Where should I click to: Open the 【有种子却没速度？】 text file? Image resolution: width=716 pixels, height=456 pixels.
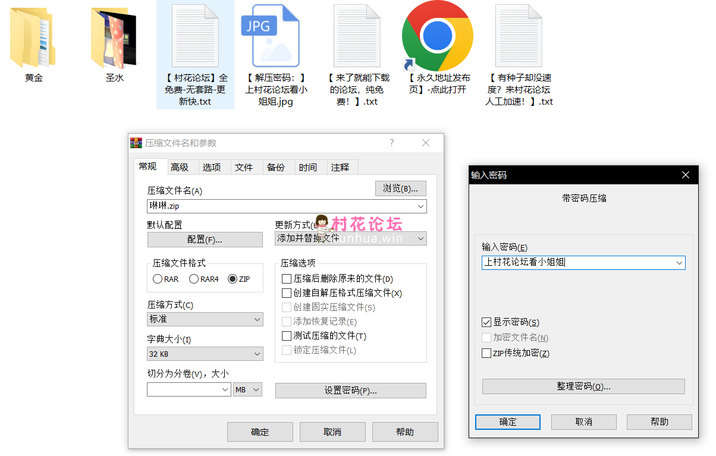pyautogui.click(x=519, y=36)
